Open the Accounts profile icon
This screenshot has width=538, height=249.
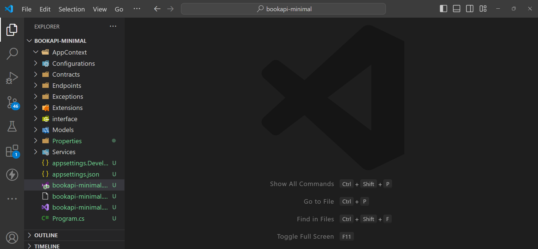[x=12, y=238]
